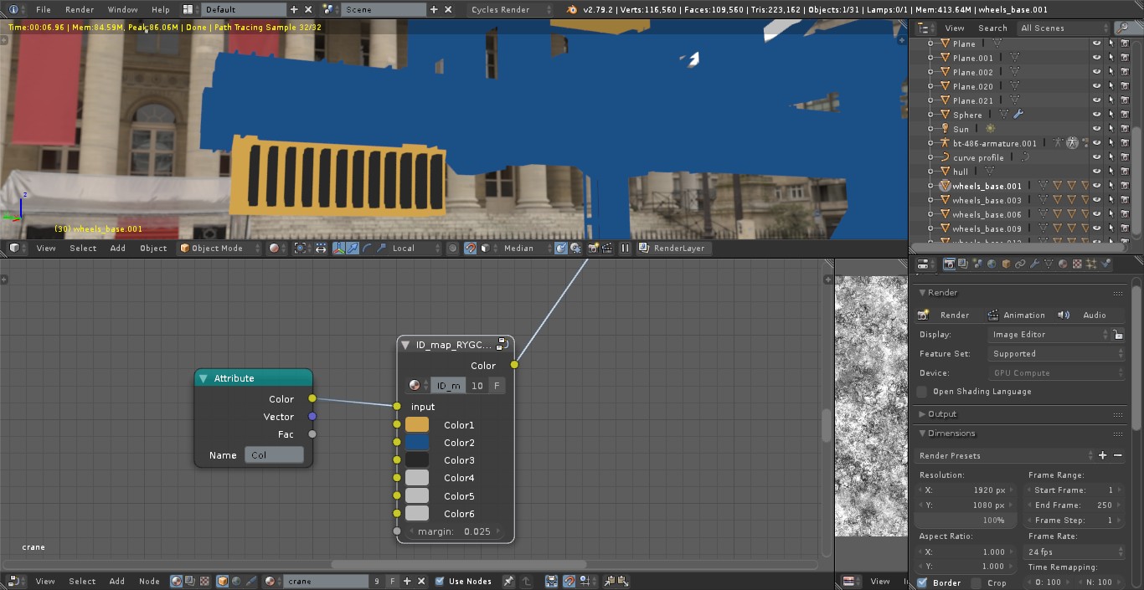Open the top bar Window menu
This screenshot has height=590, width=1144.
[123, 10]
